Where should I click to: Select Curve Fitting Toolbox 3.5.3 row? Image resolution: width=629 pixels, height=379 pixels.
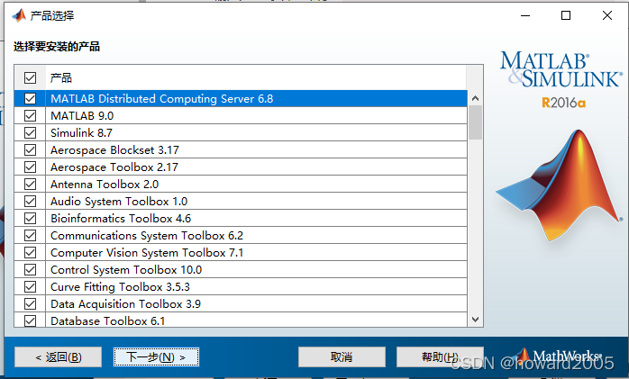(x=256, y=287)
